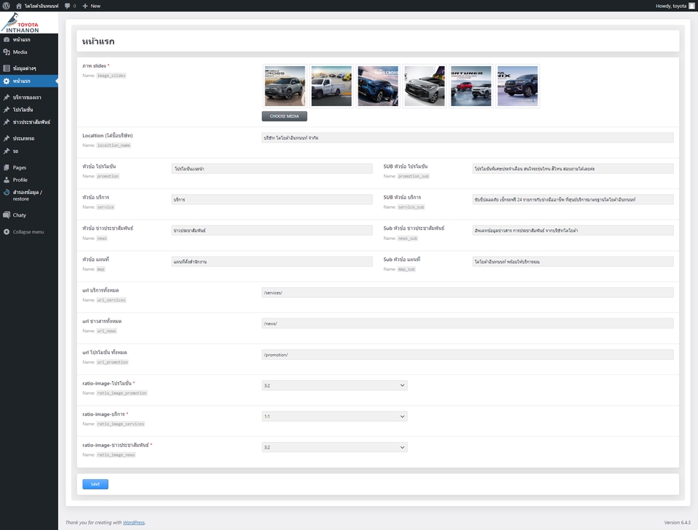Open โปรโมชั่น pin icon in sidebar
Screen dimensions: 698x530
pos(7,110)
